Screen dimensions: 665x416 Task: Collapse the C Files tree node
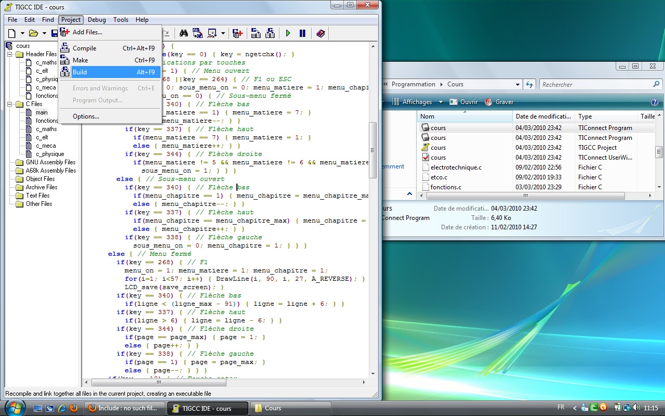click(x=10, y=104)
